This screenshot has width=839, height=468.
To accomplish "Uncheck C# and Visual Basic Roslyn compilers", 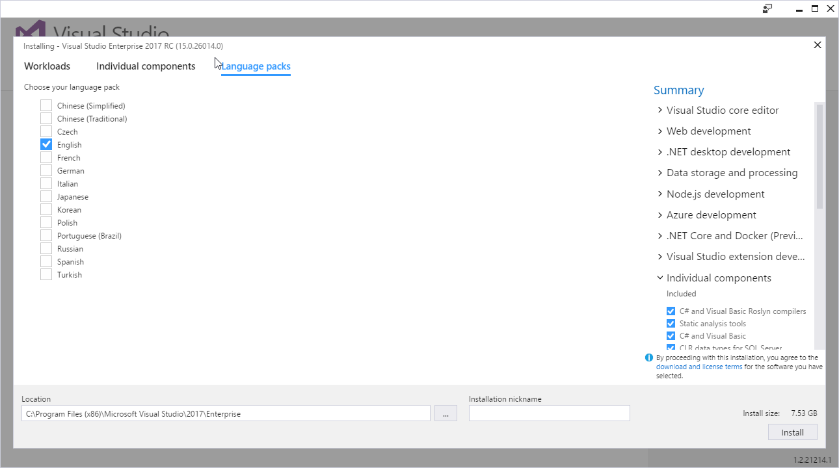I will (671, 311).
